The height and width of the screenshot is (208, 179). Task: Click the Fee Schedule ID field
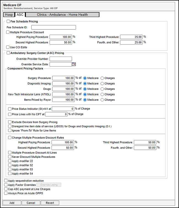pos(54,27)
